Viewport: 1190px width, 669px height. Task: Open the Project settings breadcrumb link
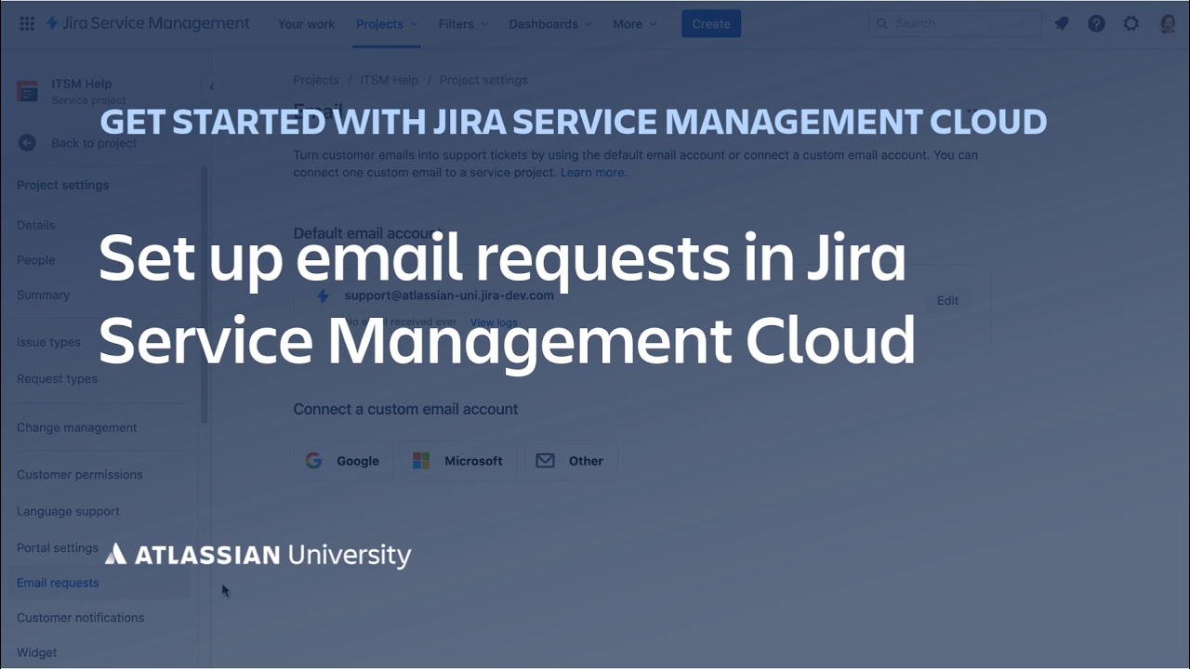(x=483, y=80)
